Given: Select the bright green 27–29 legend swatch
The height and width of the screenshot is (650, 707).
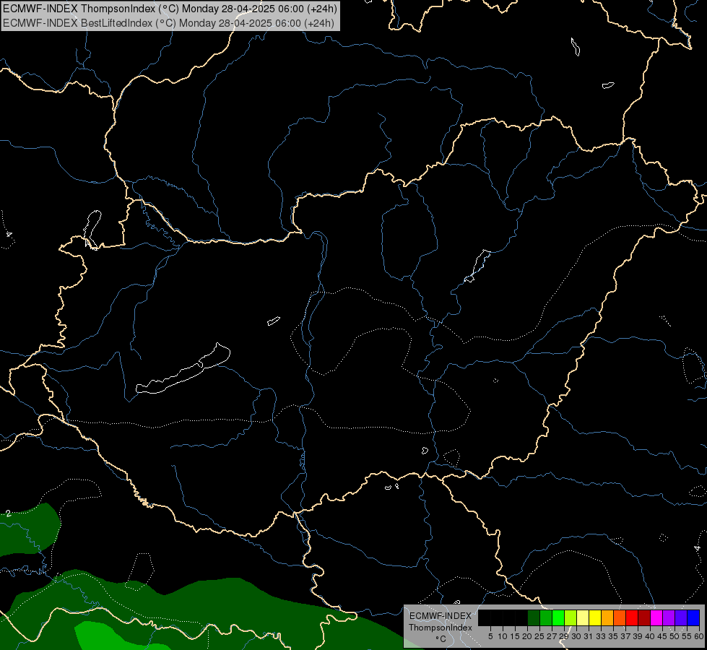Looking at the screenshot, I should [558, 617].
